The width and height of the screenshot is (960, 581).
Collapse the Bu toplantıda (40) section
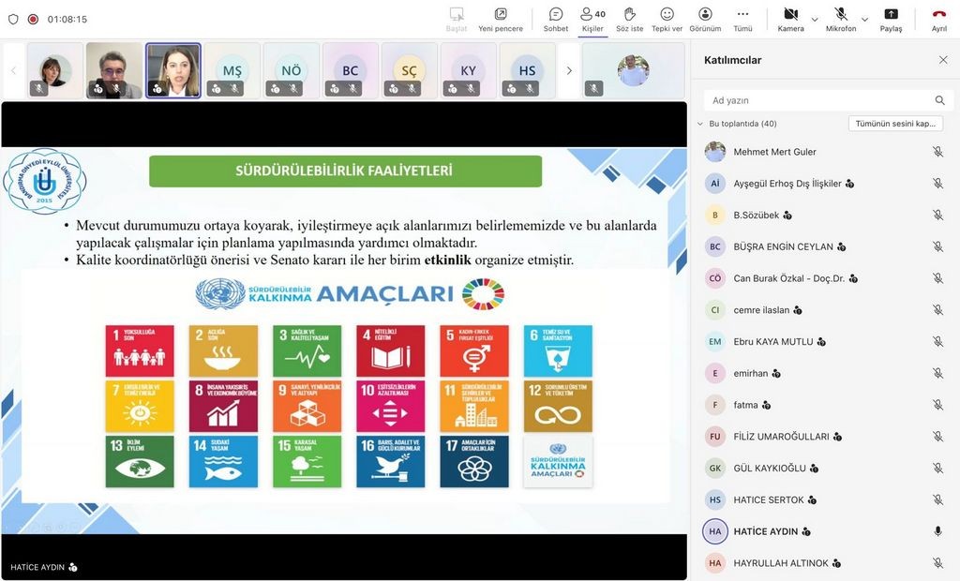pos(699,124)
